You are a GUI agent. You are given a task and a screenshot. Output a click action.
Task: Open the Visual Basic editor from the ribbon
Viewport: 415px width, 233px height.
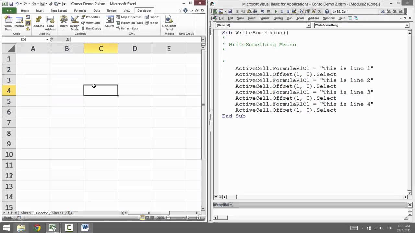pyautogui.click(x=8, y=23)
